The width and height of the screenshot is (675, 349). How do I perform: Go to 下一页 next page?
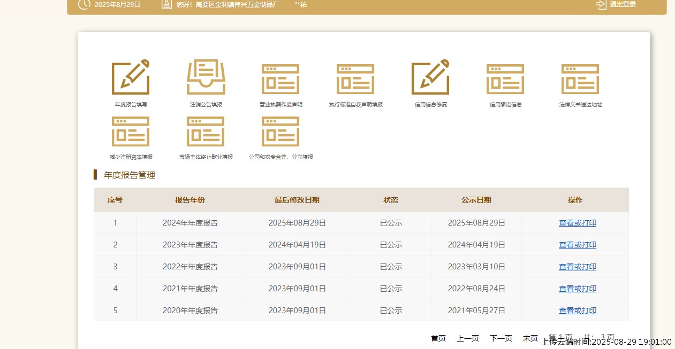tap(501, 338)
